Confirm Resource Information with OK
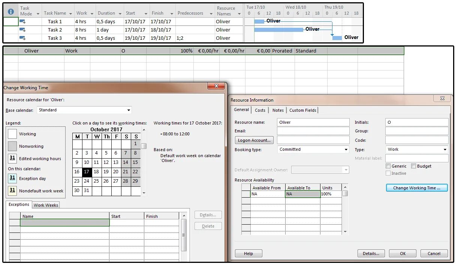Screen dimensions: 458x267 coord(403,253)
